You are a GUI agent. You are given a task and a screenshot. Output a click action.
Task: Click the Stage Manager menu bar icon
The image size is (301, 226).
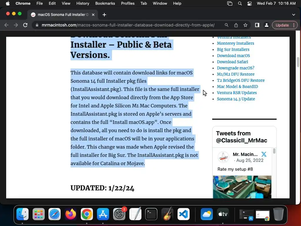[x=230, y=4]
